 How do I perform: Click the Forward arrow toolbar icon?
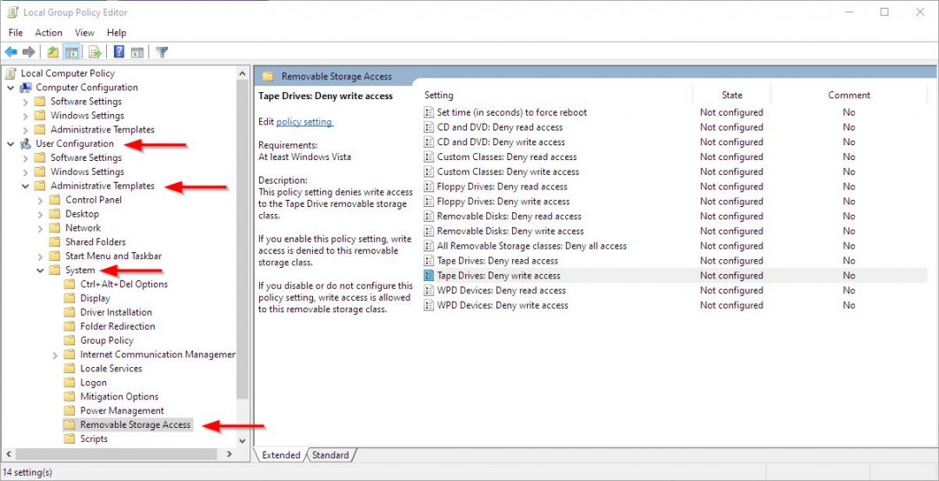pos(28,52)
